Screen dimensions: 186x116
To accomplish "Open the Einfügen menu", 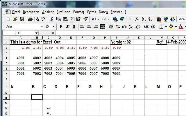I will click(x=63, y=12).
